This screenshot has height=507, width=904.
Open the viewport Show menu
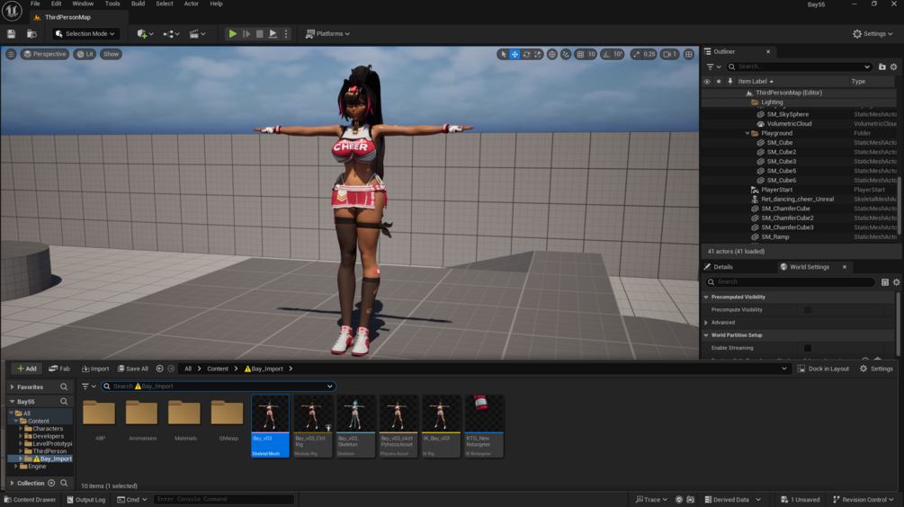pos(111,54)
